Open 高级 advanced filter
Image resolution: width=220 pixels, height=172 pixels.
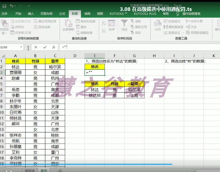tap(135, 33)
